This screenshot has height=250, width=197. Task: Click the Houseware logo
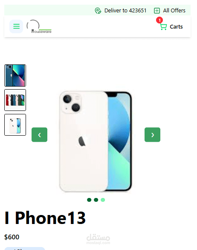[39, 26]
